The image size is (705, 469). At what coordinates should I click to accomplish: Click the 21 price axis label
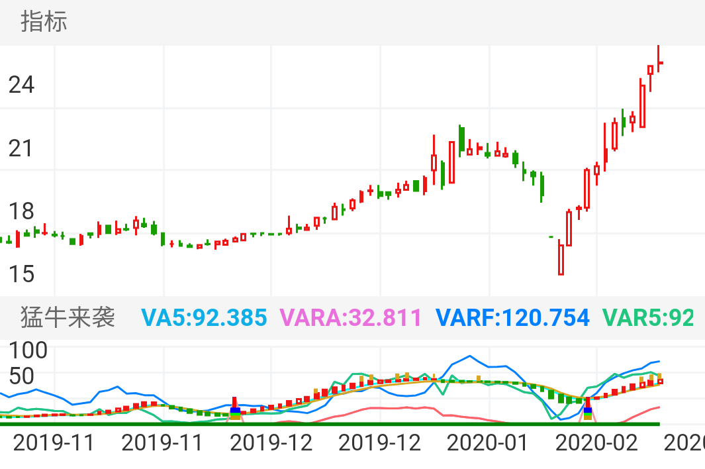click(x=21, y=148)
